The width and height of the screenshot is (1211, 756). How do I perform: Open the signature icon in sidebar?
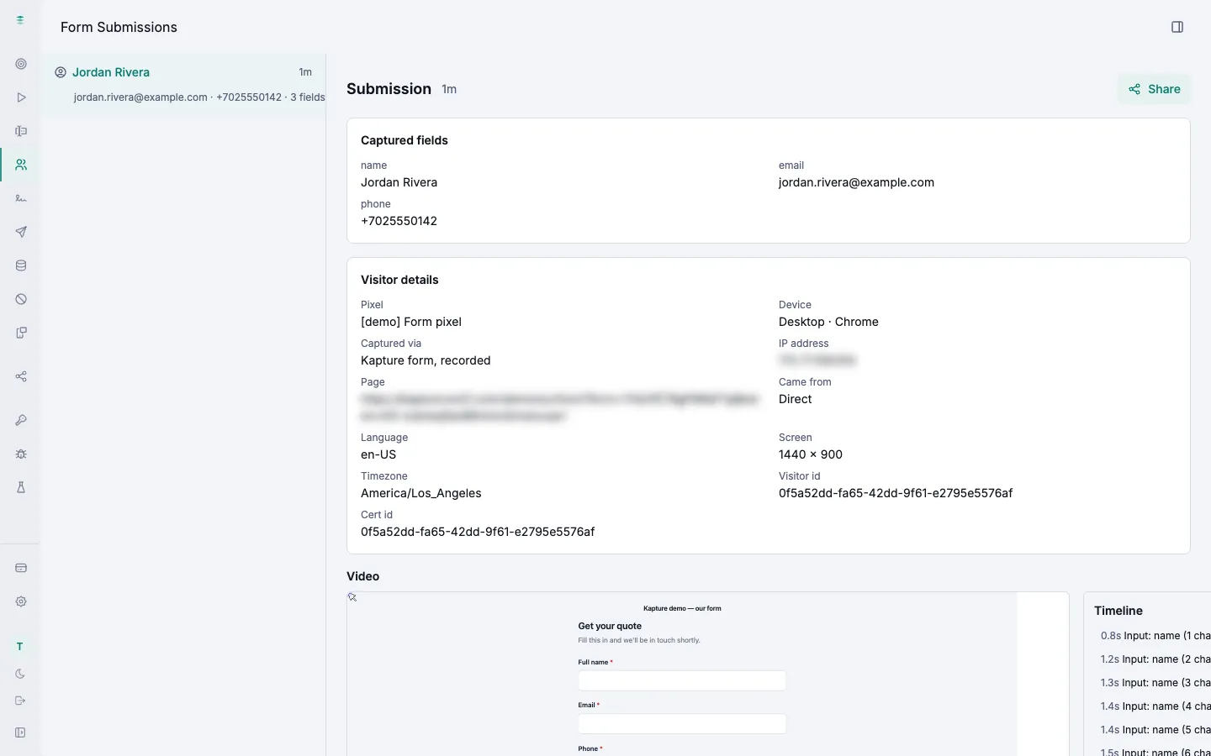point(21,198)
